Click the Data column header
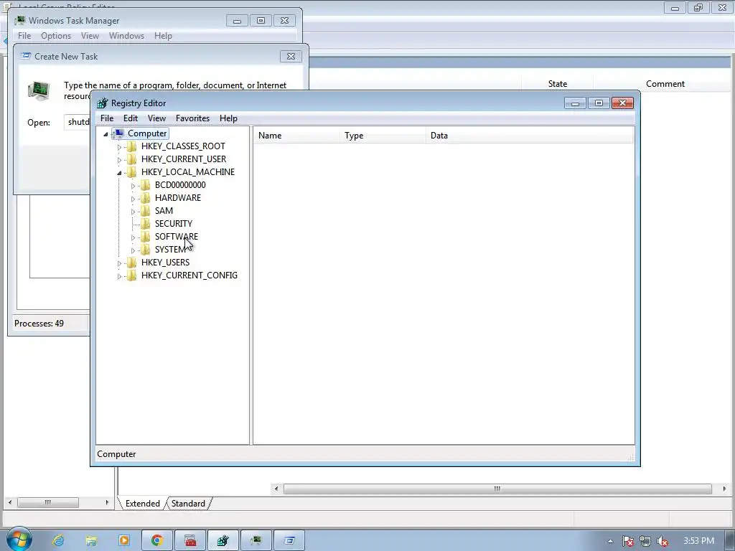735x551 pixels. [530, 136]
